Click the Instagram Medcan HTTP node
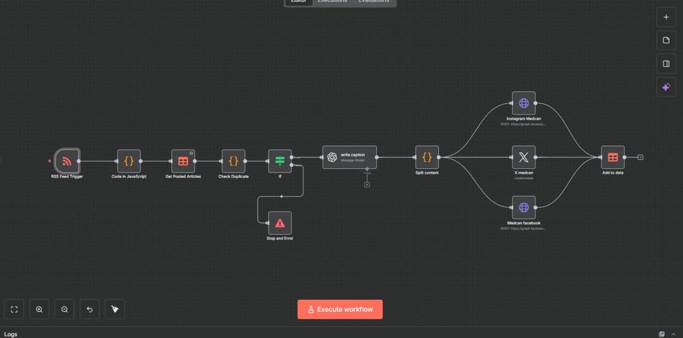The height and width of the screenshot is (338, 683). point(524,103)
